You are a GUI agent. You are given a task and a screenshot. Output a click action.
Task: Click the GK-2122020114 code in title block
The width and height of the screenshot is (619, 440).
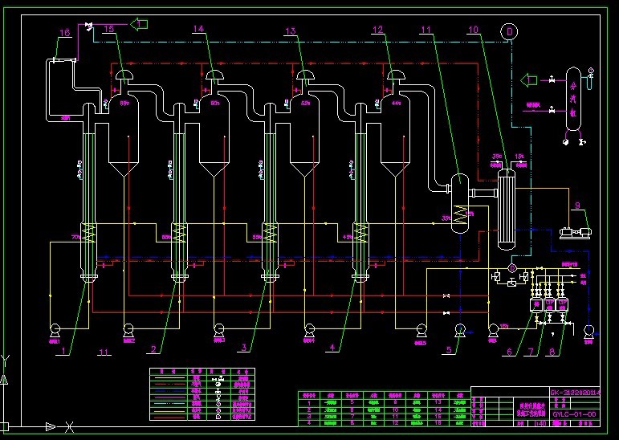(575, 392)
